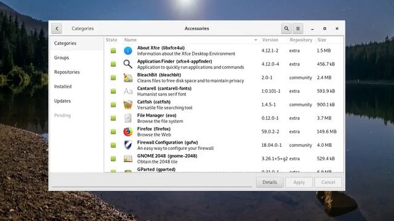Click the Categories label in header
This screenshot has width=394, height=221.
(x=82, y=29)
